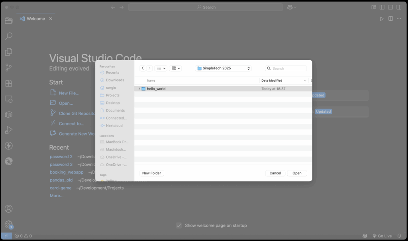Click the Date Modified sort chevron
This screenshot has height=241, width=408.
pos(305,81)
